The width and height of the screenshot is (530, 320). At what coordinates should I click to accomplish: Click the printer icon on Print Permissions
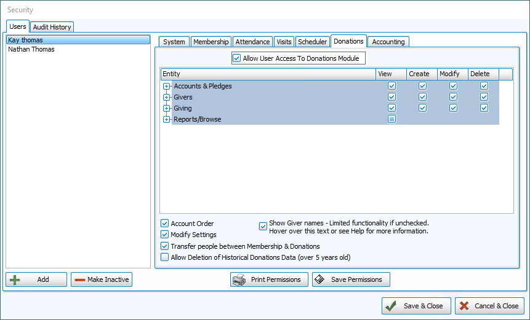click(239, 279)
